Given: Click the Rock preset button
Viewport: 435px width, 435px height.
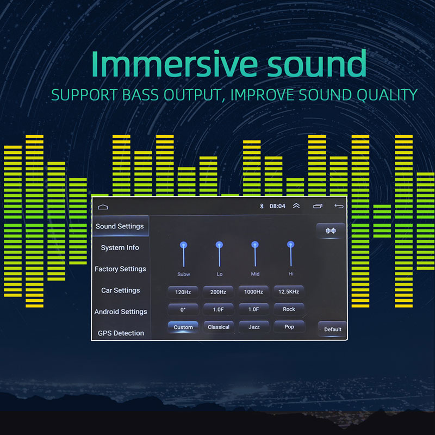Looking at the screenshot, I should click(289, 309).
